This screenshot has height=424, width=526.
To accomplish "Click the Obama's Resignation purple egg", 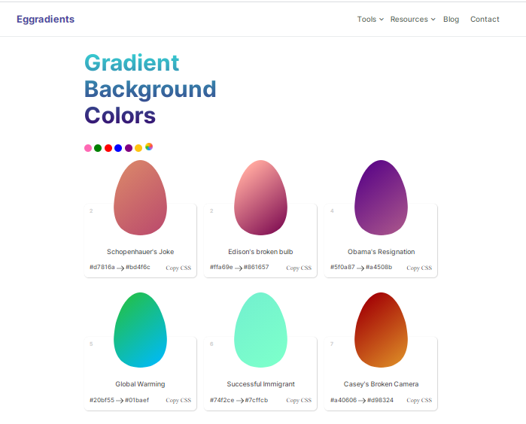I will 381,198.
